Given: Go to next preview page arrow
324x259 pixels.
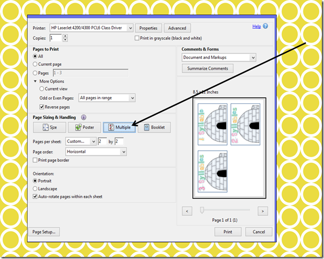Looking at the screenshot, I should coord(263,211).
